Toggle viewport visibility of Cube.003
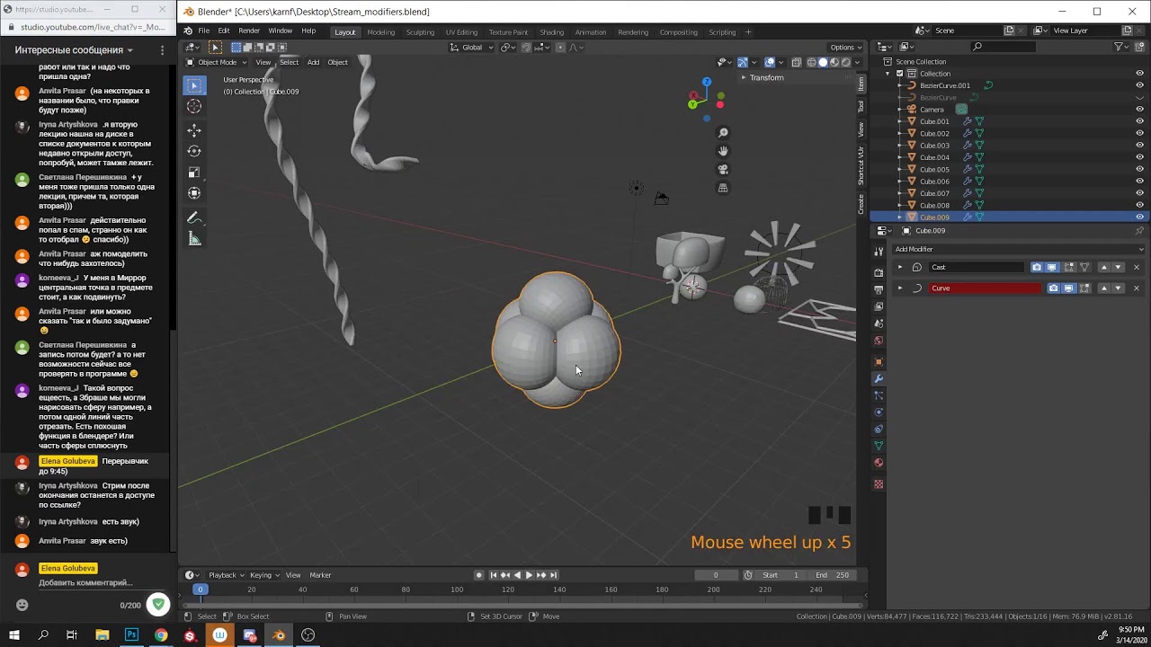 1140,146
